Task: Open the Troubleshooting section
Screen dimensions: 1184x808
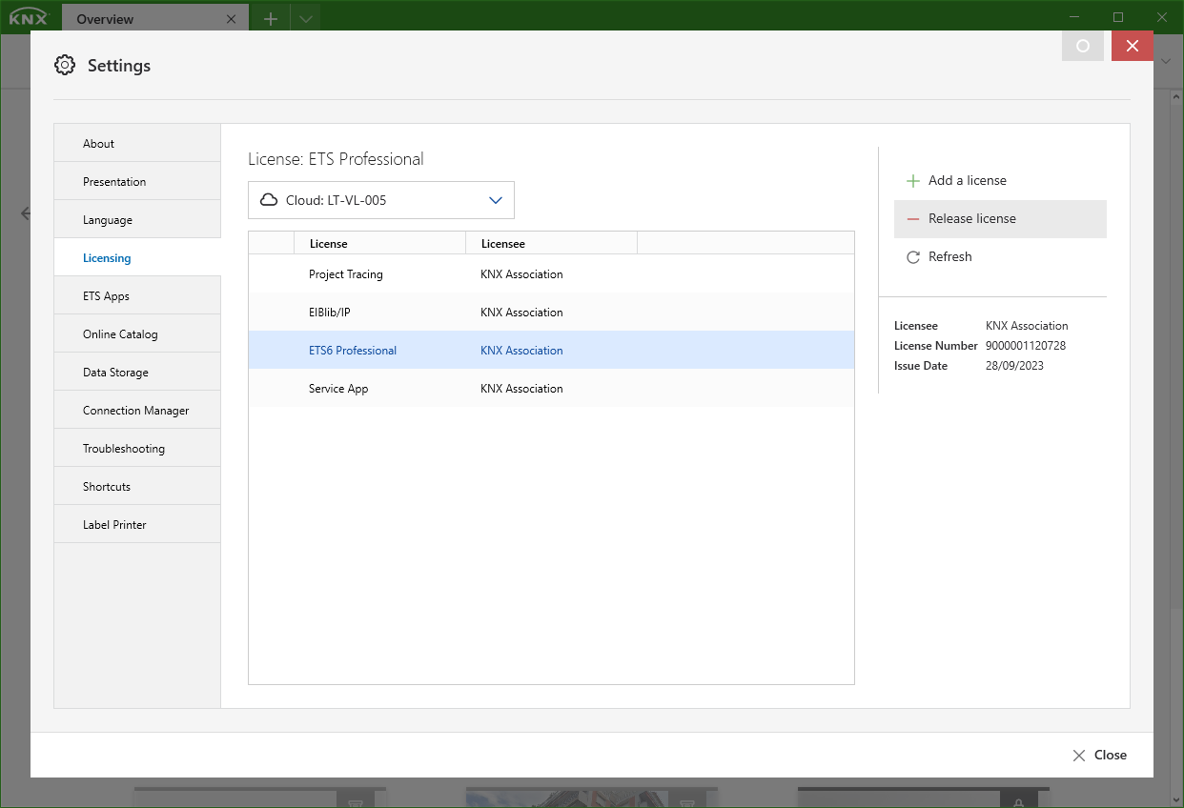Action: click(x=137, y=448)
